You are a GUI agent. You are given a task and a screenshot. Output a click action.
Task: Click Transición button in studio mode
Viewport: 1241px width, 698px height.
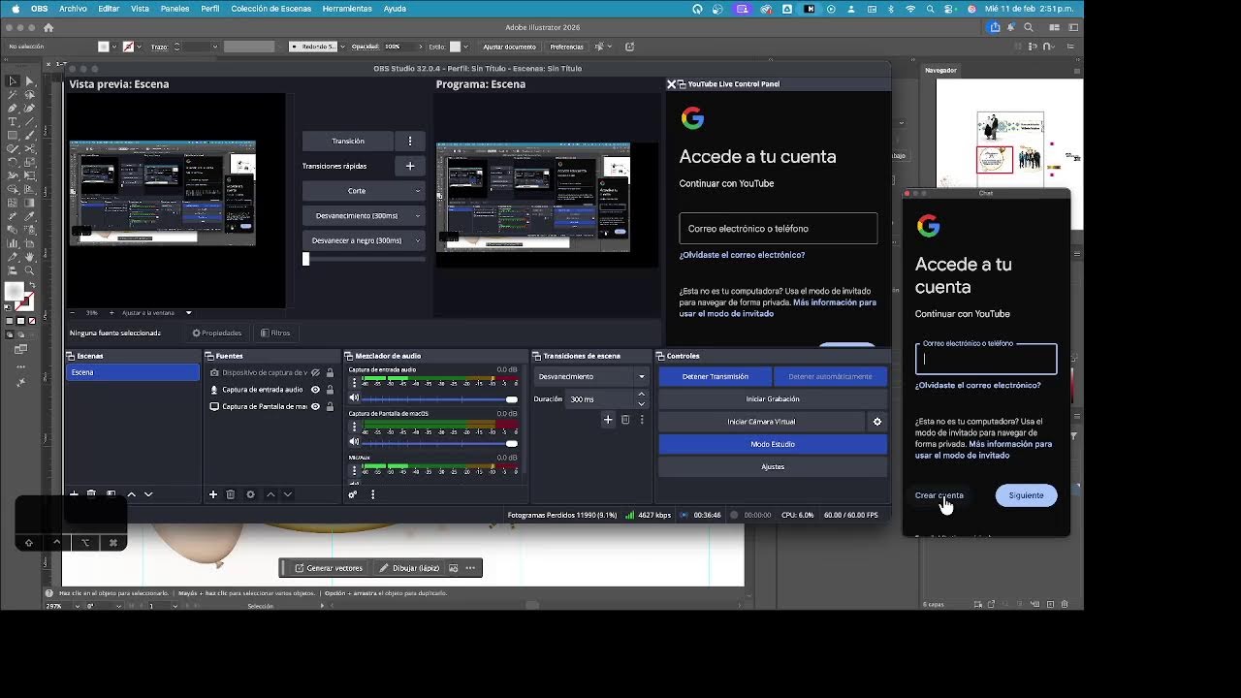[348, 141]
